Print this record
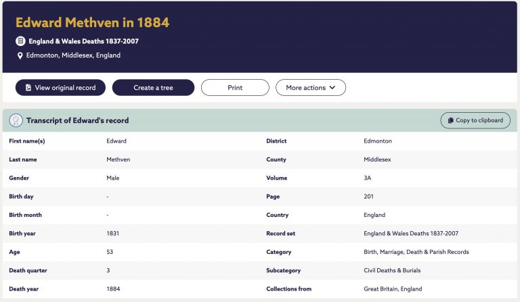This screenshot has width=520, height=302. point(235,88)
